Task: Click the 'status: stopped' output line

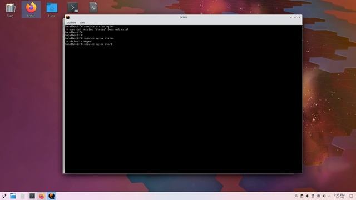Action: [79, 41]
